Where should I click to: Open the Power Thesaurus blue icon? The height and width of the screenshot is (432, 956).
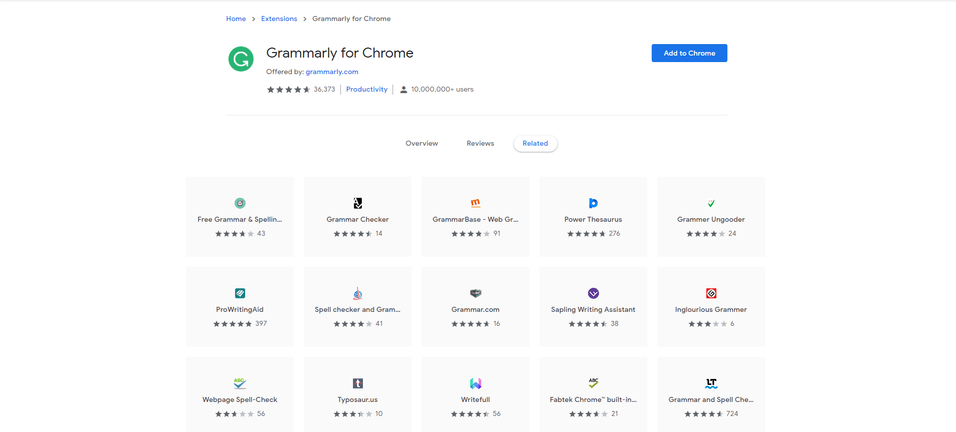(593, 203)
